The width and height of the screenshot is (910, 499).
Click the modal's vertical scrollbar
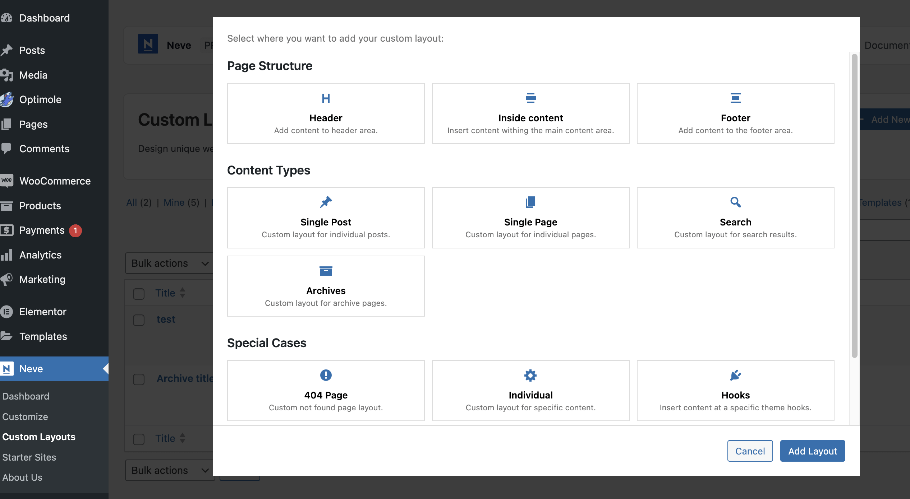[854, 205]
